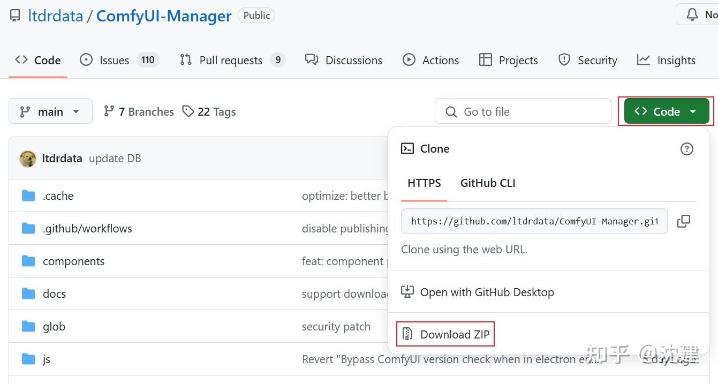Open the components folder
The image size is (718, 384).
coord(73,261)
